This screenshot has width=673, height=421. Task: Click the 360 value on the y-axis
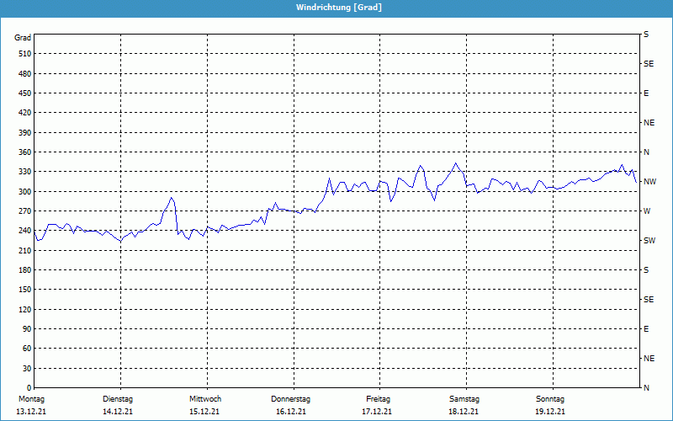23,152
